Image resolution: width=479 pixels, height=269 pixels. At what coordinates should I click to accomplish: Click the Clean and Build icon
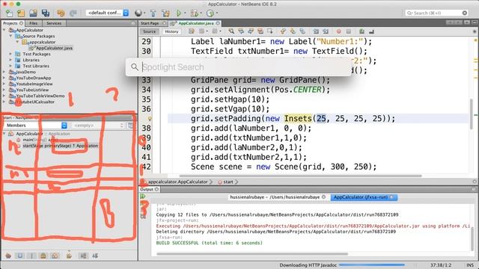click(165, 13)
